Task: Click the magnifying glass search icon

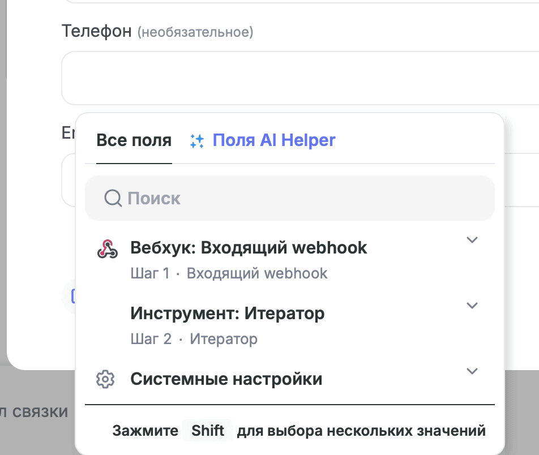Action: tap(113, 198)
